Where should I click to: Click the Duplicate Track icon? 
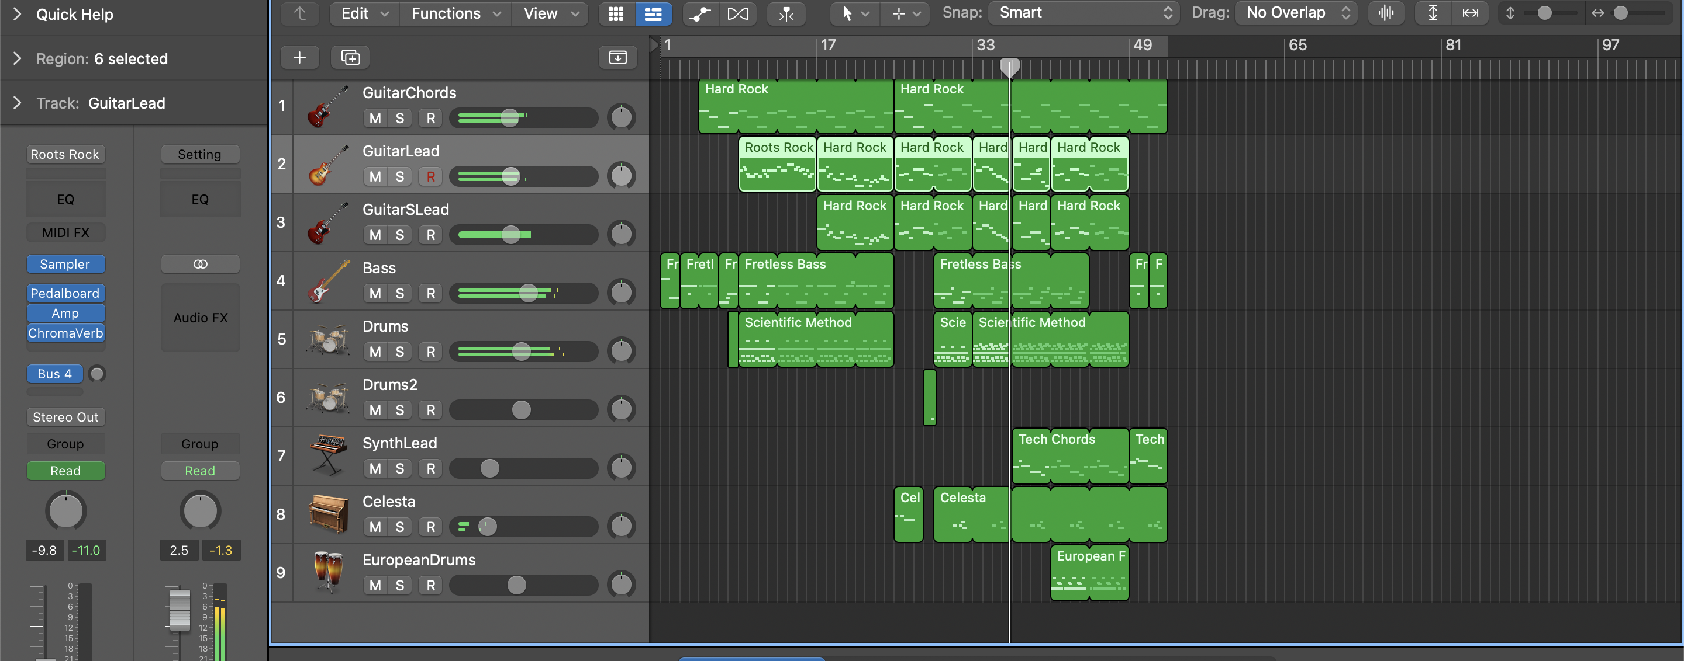point(350,57)
